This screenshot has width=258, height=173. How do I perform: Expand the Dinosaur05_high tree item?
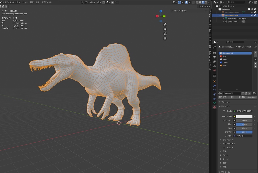click(x=220, y=12)
